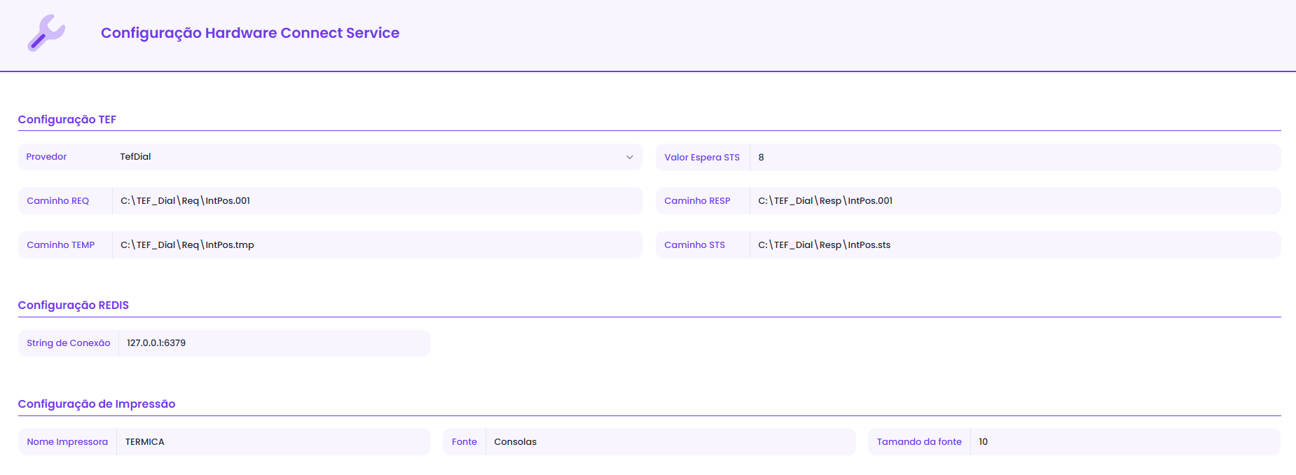Viewport: 1296px width, 475px height.
Task: Click the Configuração TEF section heading
Action: [67, 120]
